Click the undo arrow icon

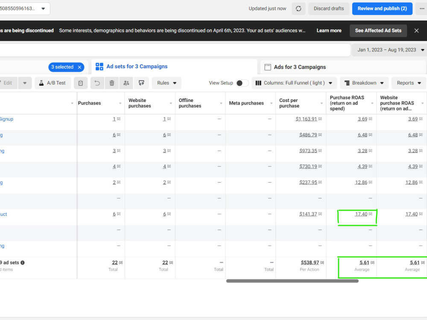[97, 83]
